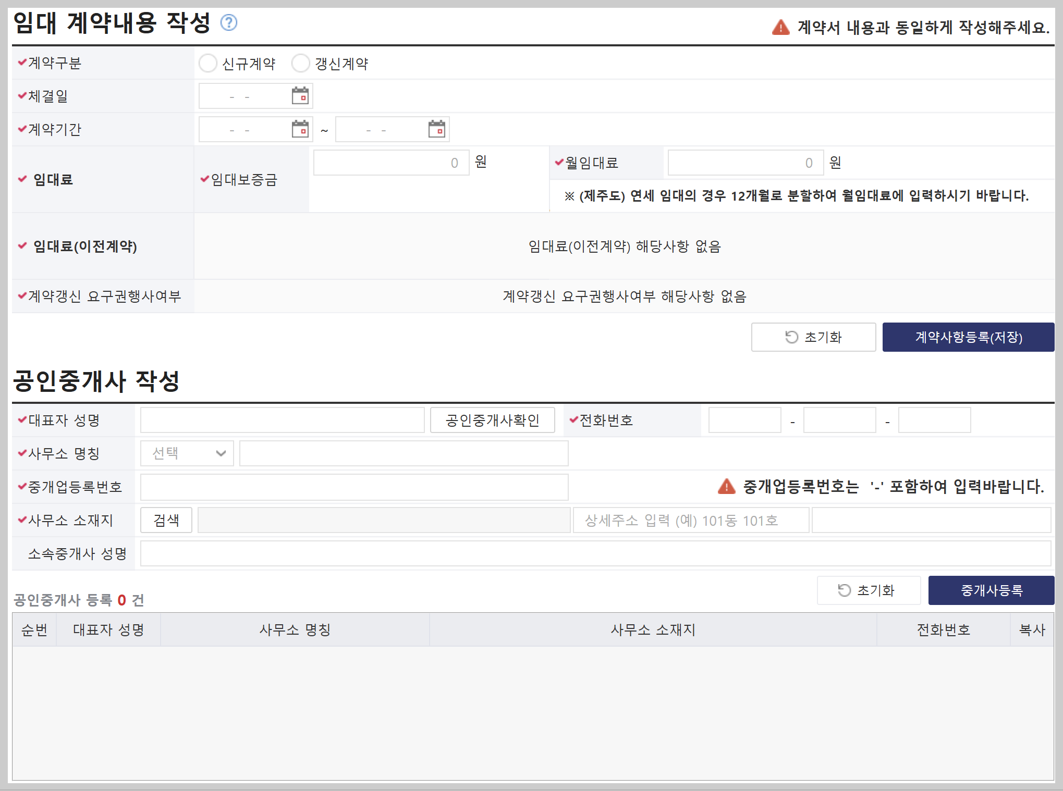Click the 임대보증금 amount field
The image size is (1063, 791).
(x=391, y=163)
